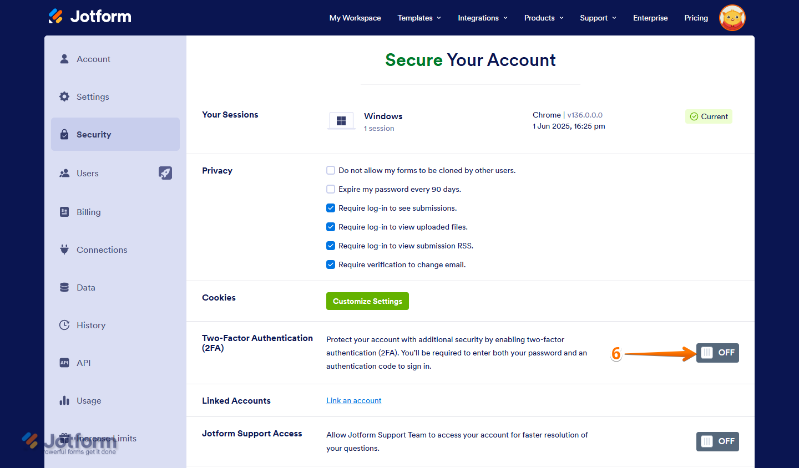The image size is (799, 468).
Task: Select the Data database icon
Action: coord(64,287)
